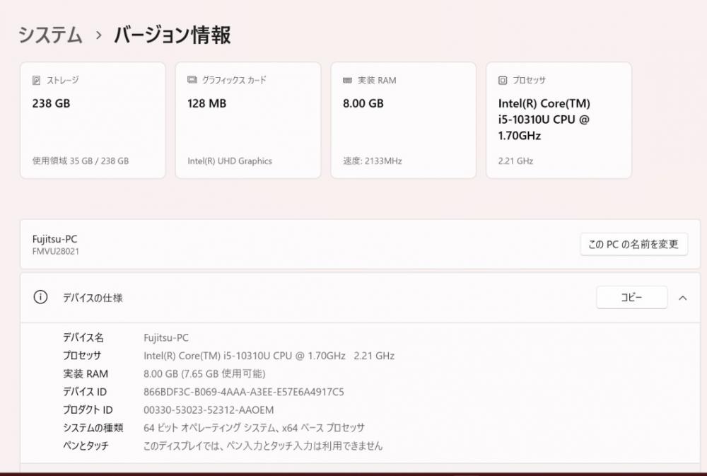Image resolution: width=707 pixels, height=476 pixels.
Task: Select 2.21 GHz on the processor card
Action: (515, 161)
